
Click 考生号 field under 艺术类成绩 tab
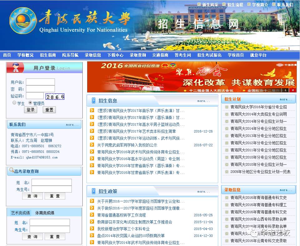[50, 229]
